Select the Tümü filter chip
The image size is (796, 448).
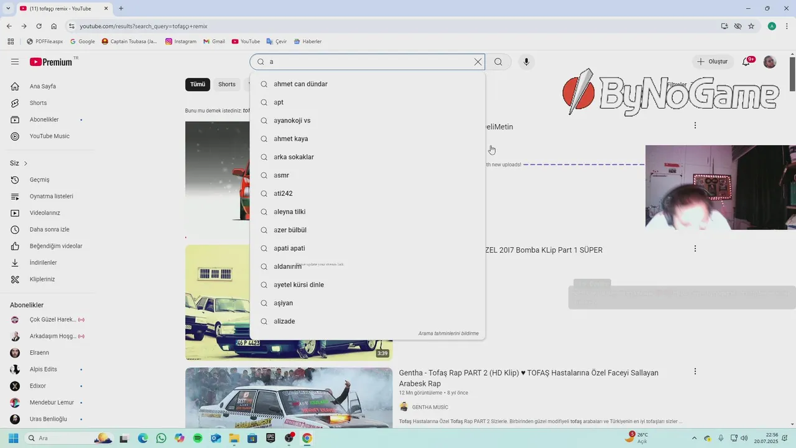click(x=198, y=84)
